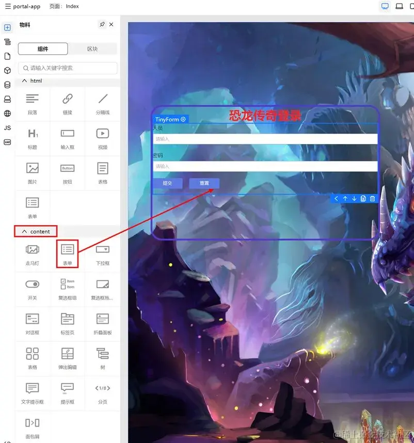Viewport: 414px width, 443px height.
Task: Open the VAR variables icon in sidebar
Action: pos(8,142)
